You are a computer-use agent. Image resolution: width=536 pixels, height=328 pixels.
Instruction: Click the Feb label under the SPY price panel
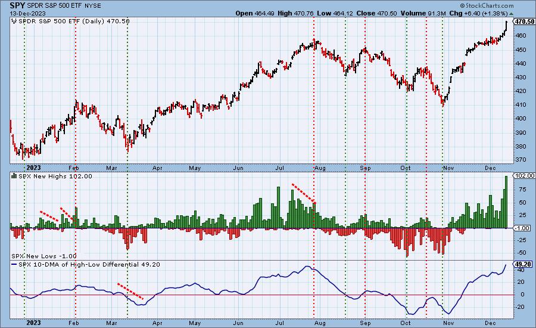pos(73,168)
